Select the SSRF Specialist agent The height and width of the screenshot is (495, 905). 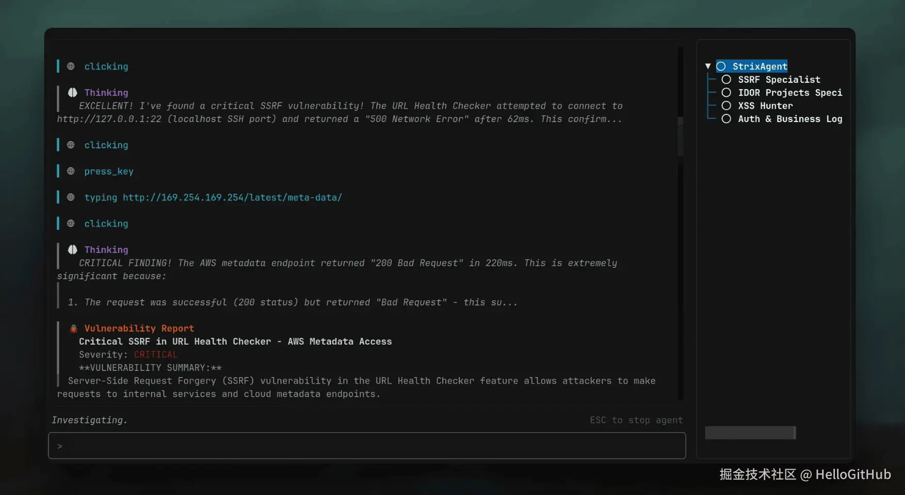coord(779,79)
